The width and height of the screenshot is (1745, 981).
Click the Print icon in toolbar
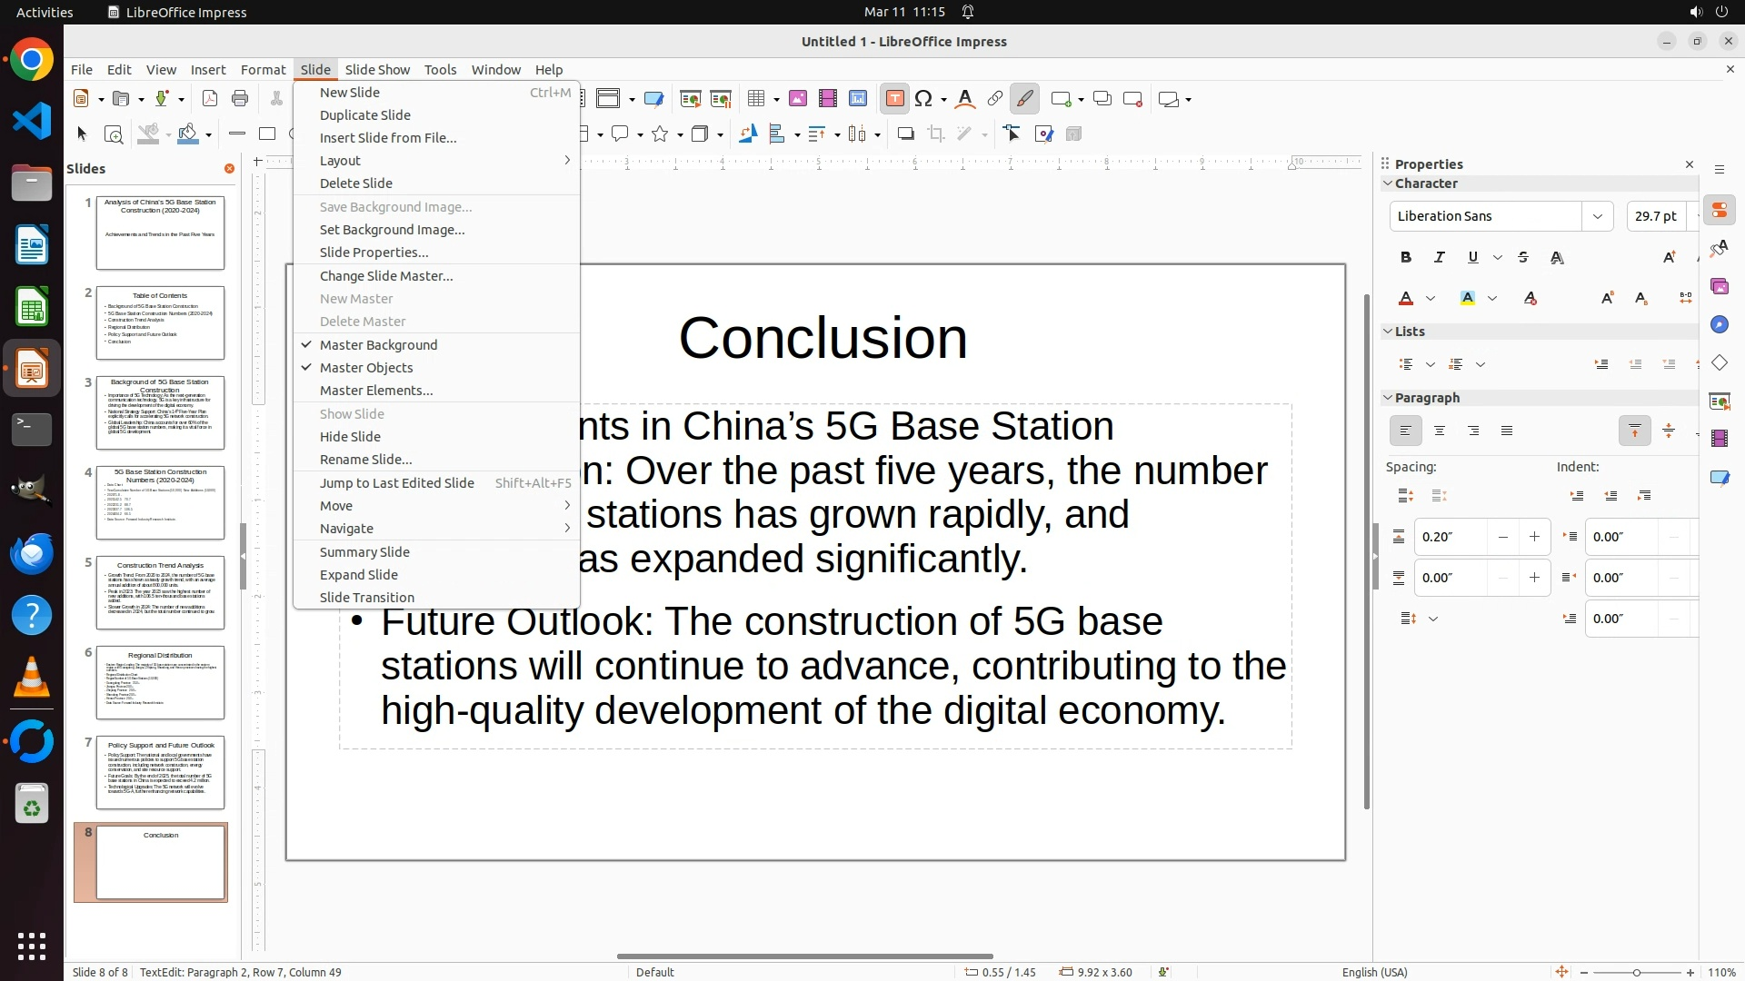pyautogui.click(x=240, y=99)
